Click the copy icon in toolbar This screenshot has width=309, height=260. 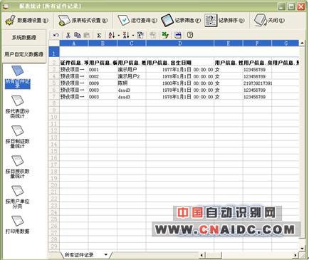click(78, 35)
